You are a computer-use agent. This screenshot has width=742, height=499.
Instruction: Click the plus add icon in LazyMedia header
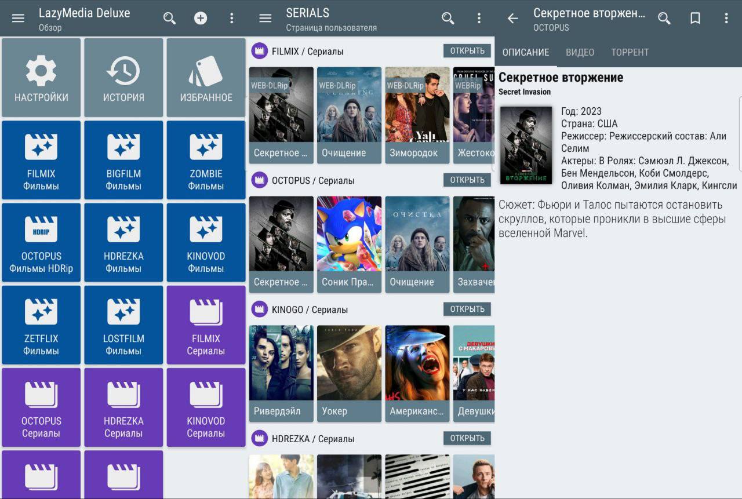point(201,18)
